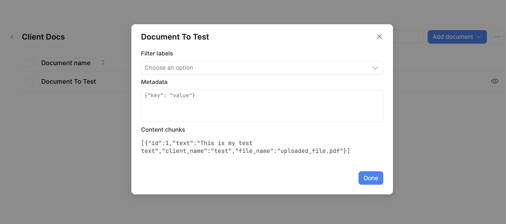
Task: Focus the Metadata JSON text area
Action: pos(262,106)
